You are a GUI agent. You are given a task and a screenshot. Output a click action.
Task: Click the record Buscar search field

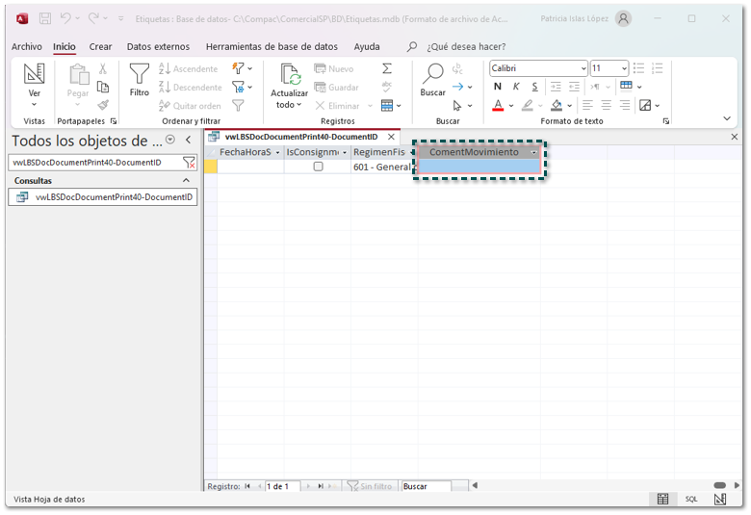point(426,486)
